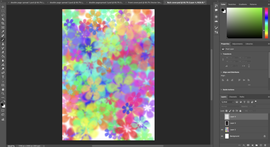Image resolution: width=270 pixels, height=147 pixels.
Task: Create a new layer with plus icon
Action: coord(261,145)
